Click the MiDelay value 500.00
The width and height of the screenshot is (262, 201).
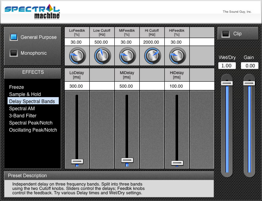coord(127,86)
